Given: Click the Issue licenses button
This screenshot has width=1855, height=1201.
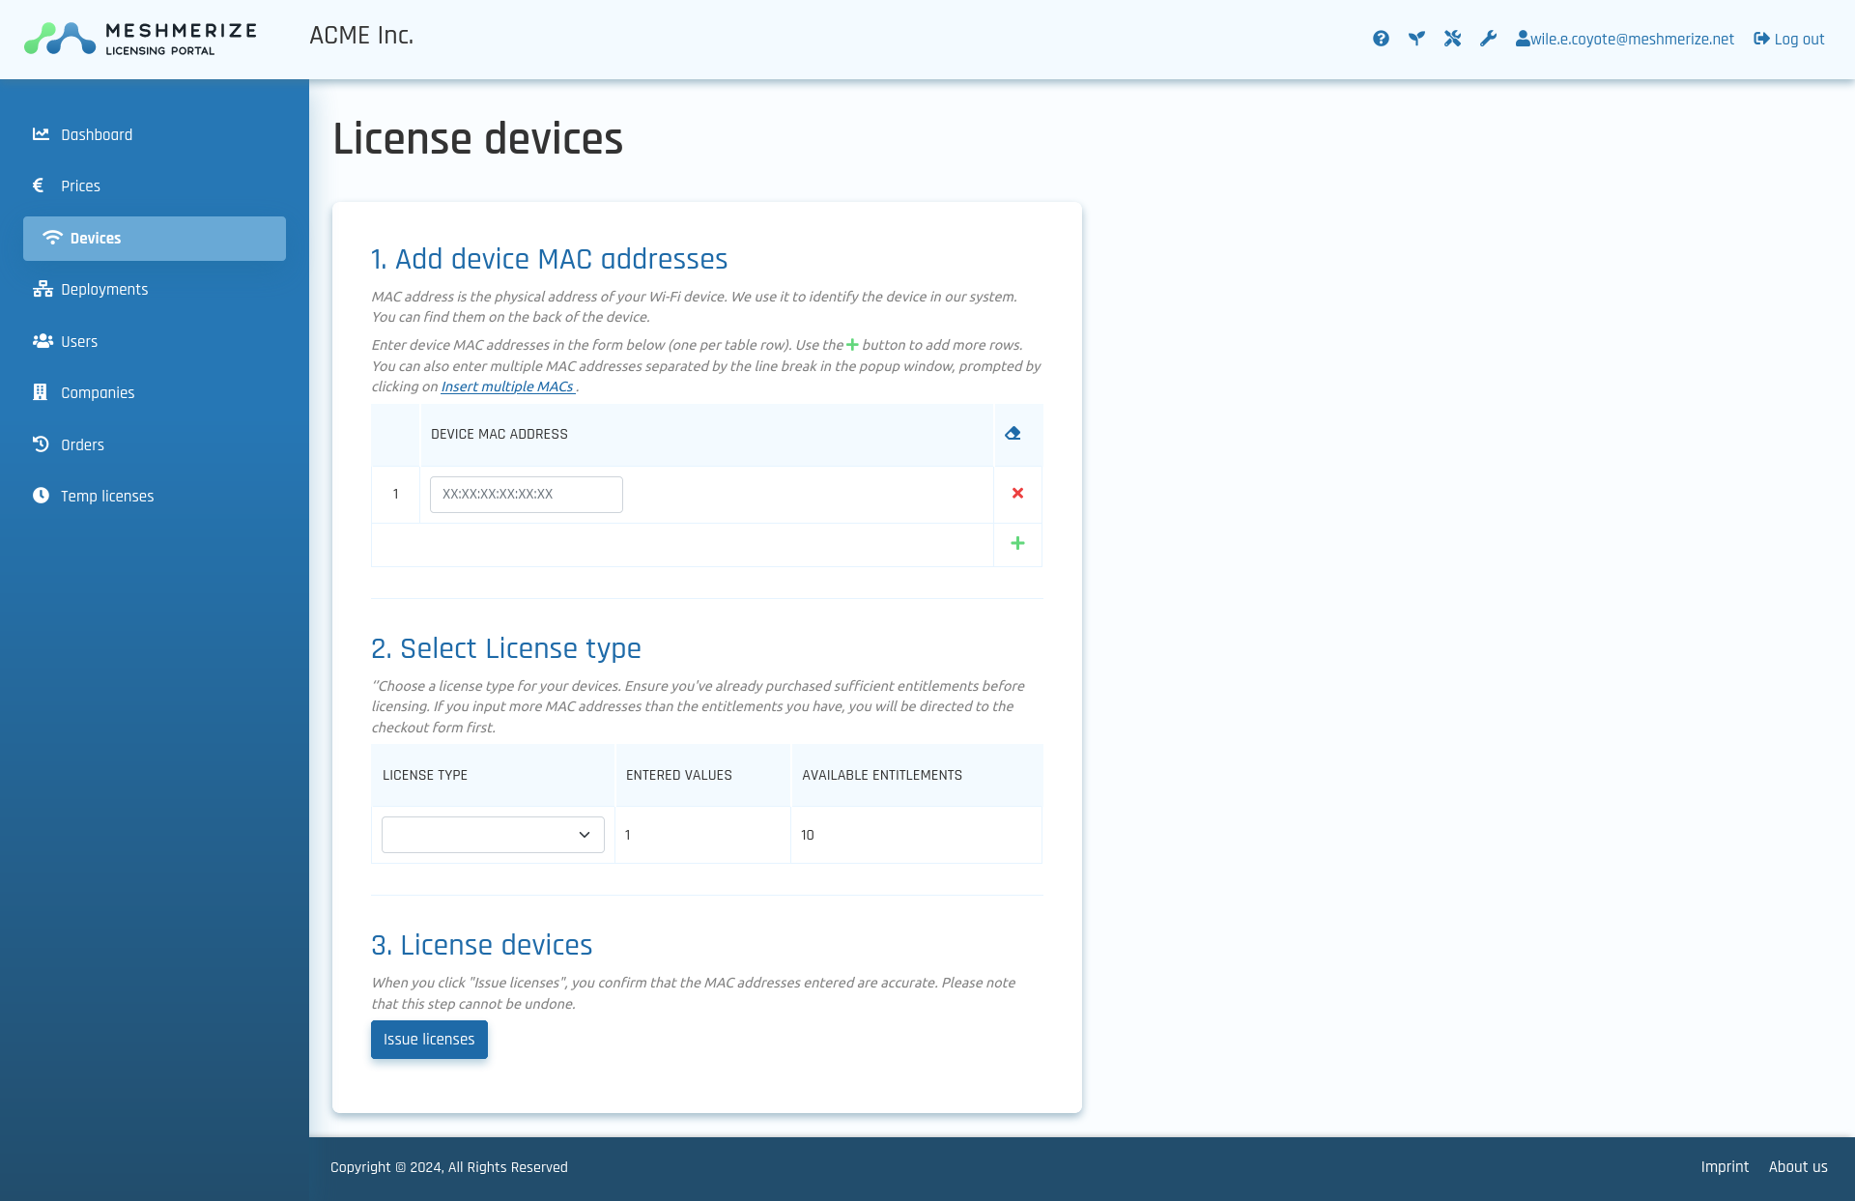Looking at the screenshot, I should pyautogui.click(x=429, y=1040).
